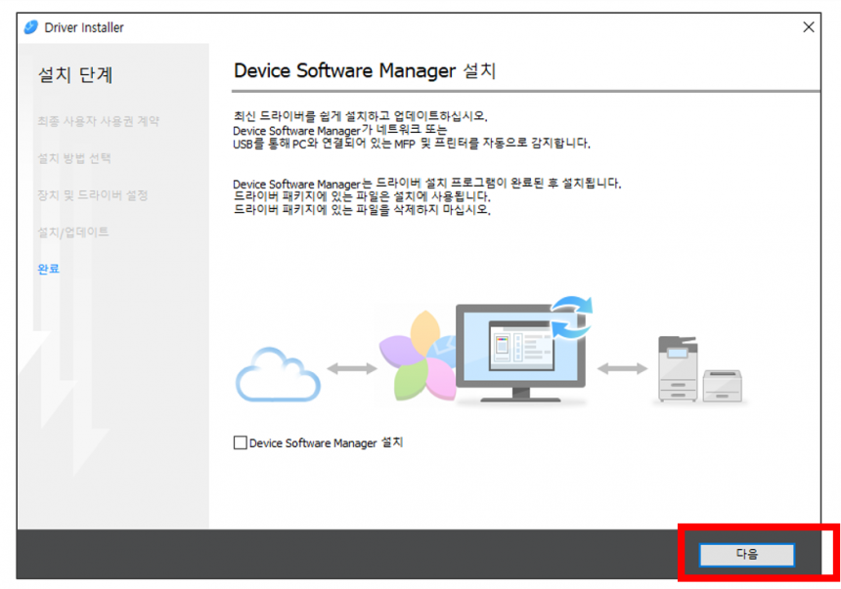Click the blue sync arrows icon

point(572,317)
